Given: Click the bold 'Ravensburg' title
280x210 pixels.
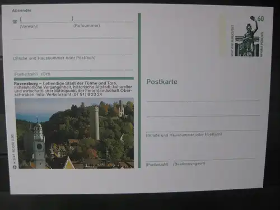Looking at the screenshot, I should pos(26,83).
